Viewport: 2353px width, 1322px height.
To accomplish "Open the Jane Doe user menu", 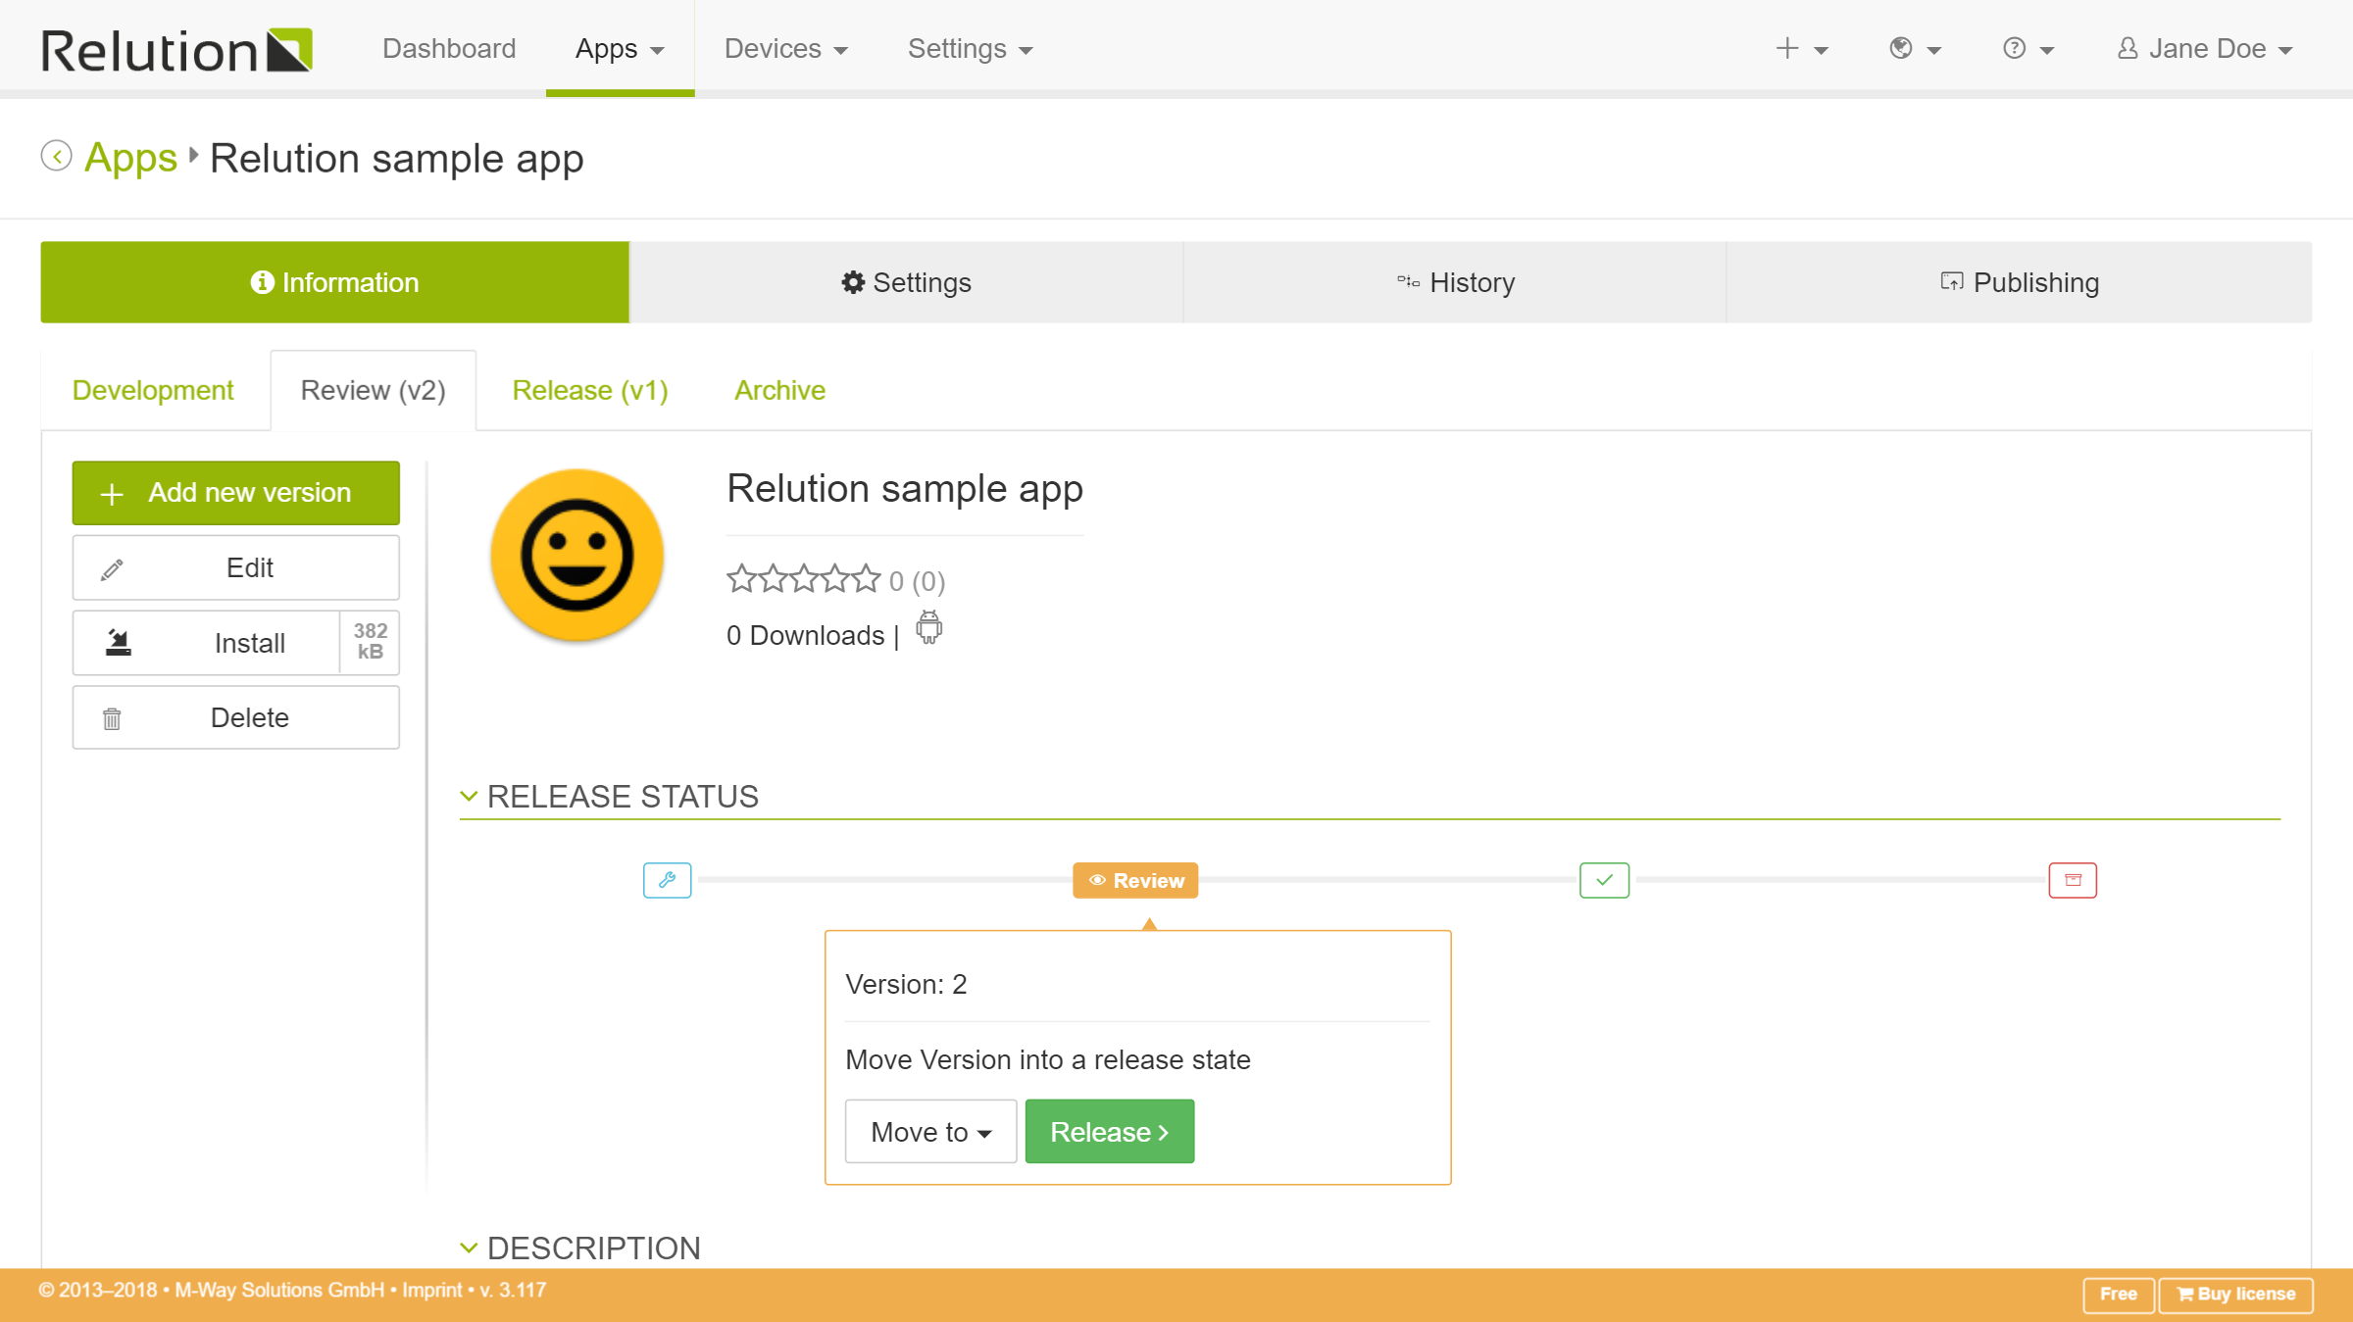I will [x=2205, y=49].
